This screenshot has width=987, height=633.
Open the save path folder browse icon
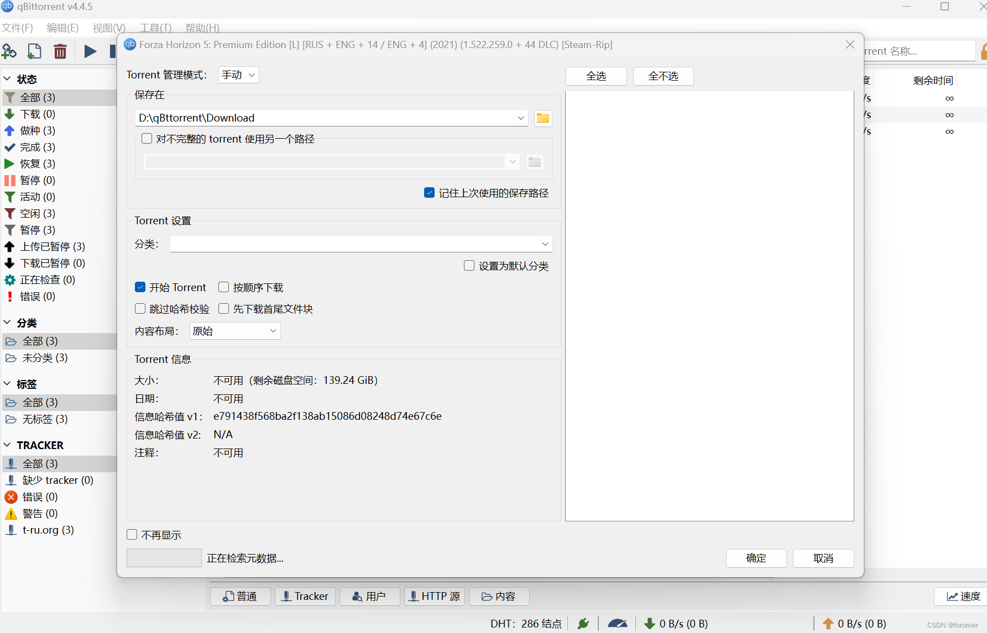click(x=542, y=118)
